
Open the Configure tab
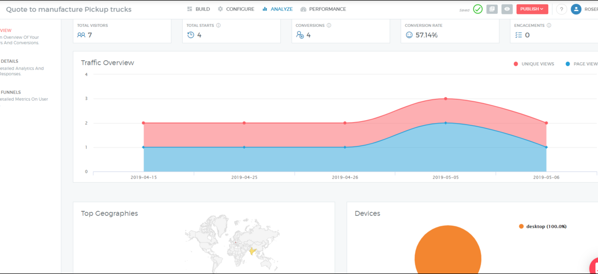coord(236,9)
